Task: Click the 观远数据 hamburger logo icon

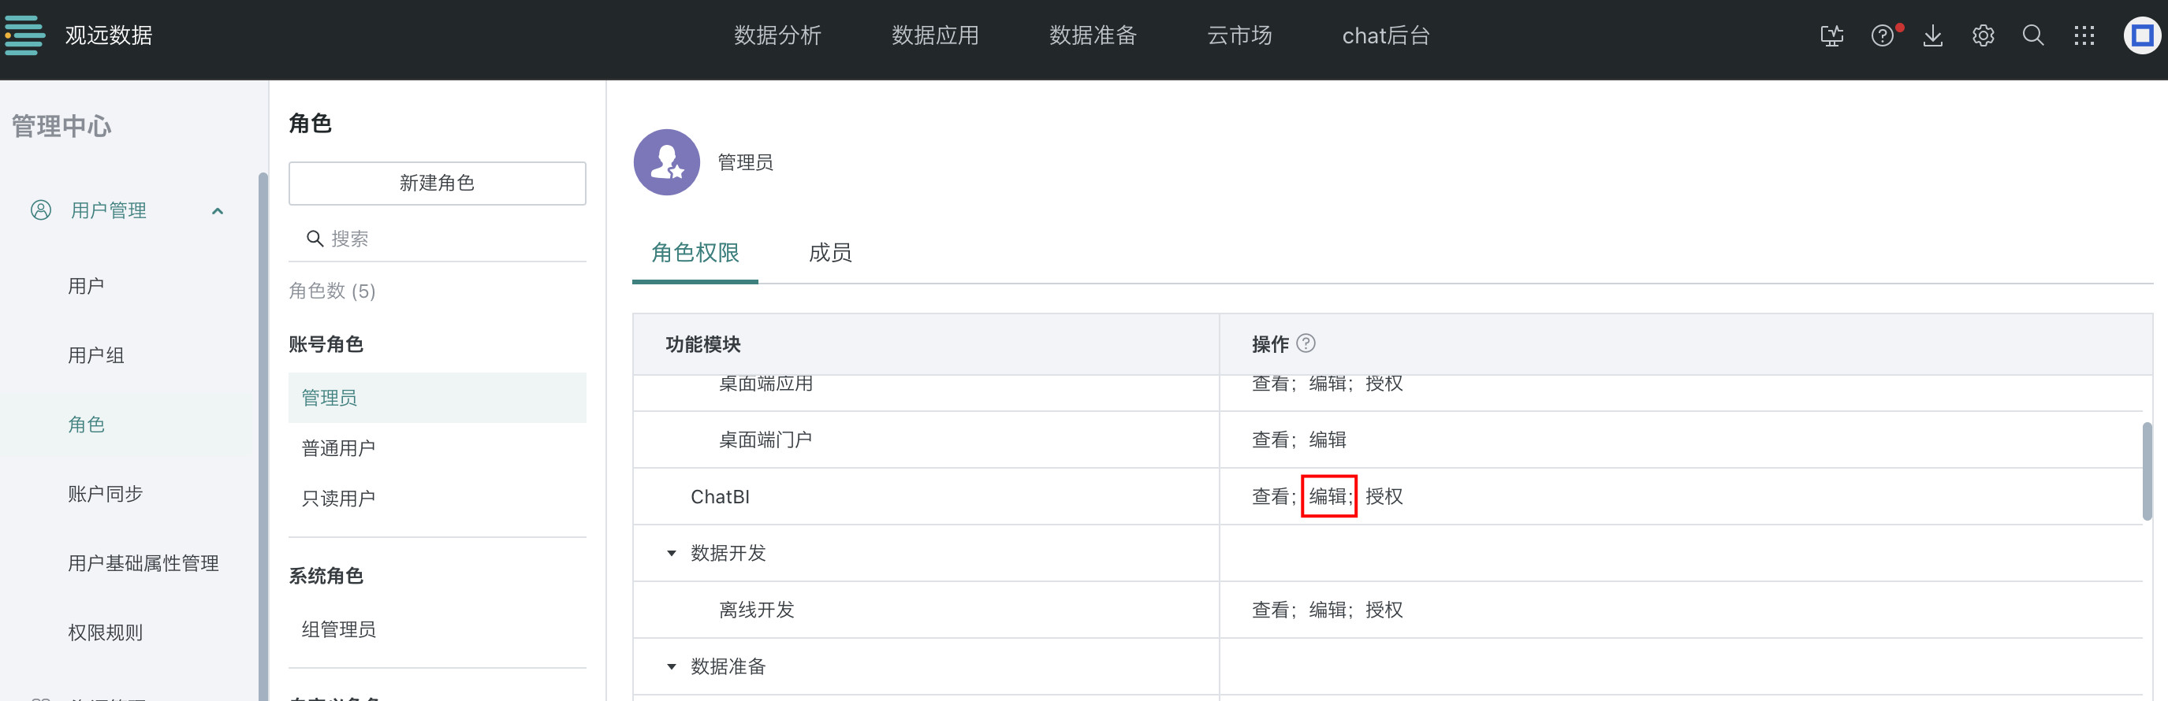Action: tap(24, 35)
